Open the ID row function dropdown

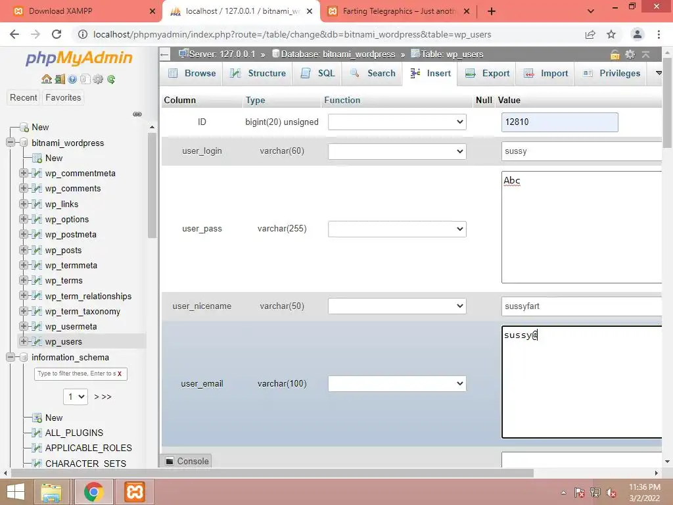[397, 122]
